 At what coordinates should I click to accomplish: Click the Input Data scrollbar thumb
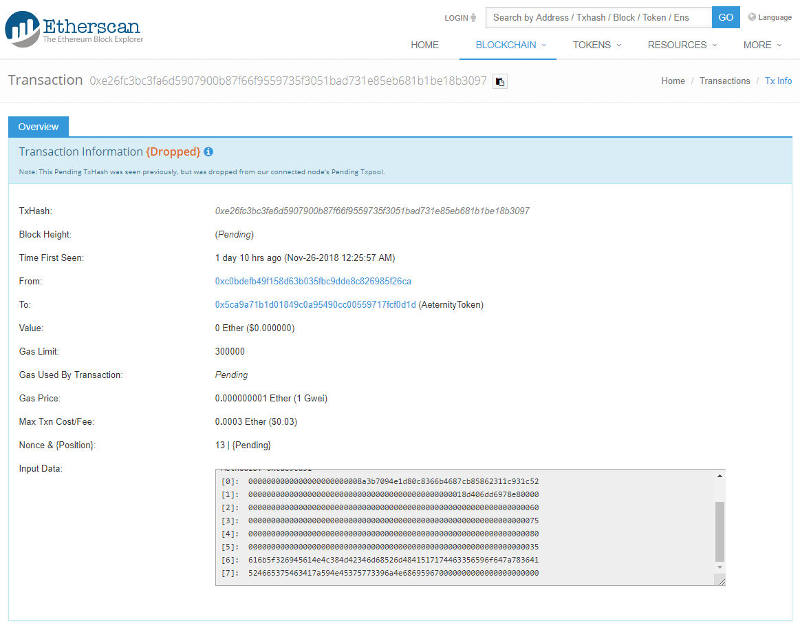click(x=720, y=532)
